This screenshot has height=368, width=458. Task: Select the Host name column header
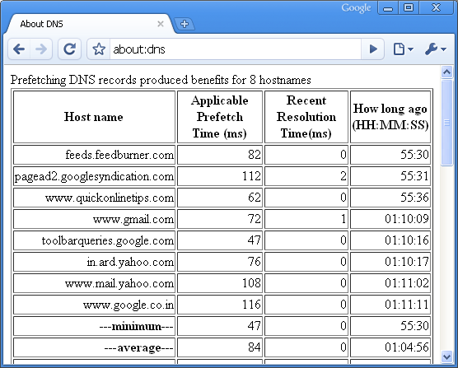(94, 117)
